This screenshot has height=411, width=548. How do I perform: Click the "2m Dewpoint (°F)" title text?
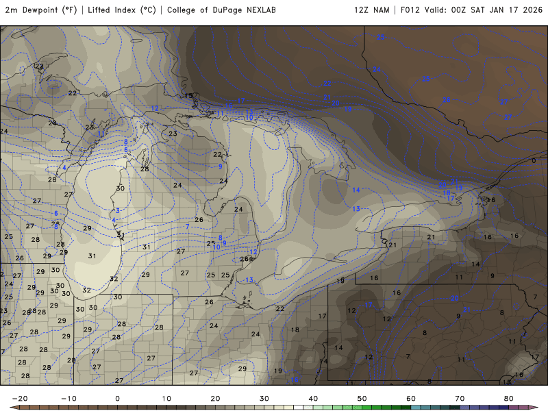pos(41,10)
